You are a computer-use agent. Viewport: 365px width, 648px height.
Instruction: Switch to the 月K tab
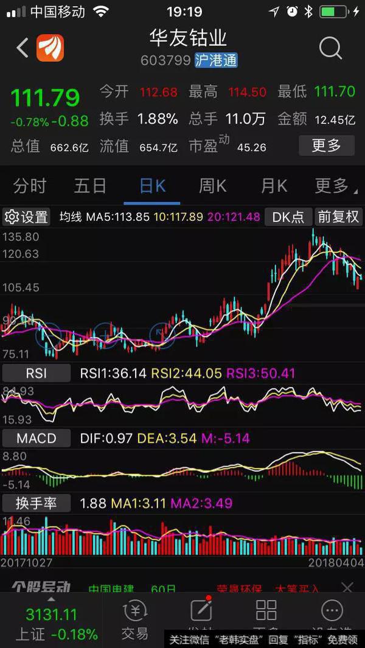[x=274, y=186]
